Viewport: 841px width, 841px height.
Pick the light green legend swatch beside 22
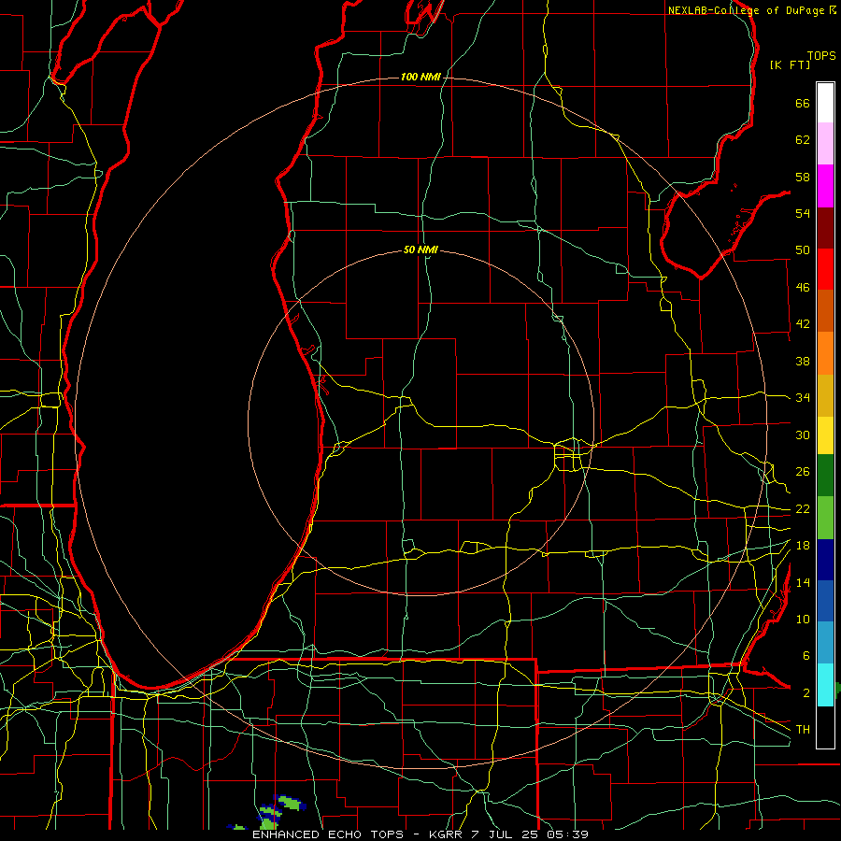[x=825, y=518]
